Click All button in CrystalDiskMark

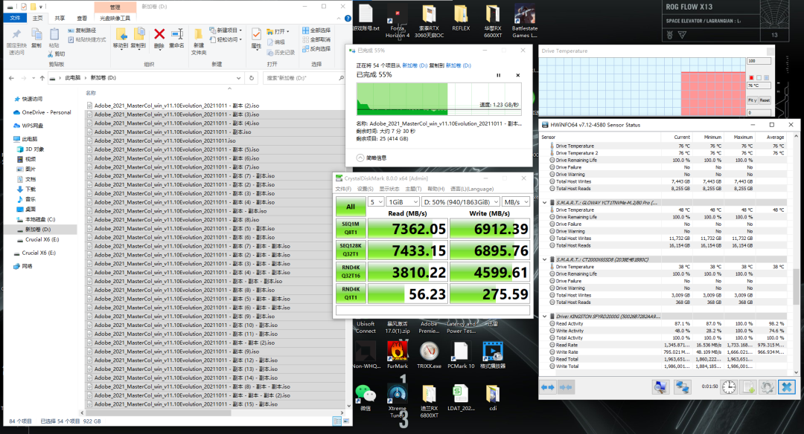tap(351, 207)
